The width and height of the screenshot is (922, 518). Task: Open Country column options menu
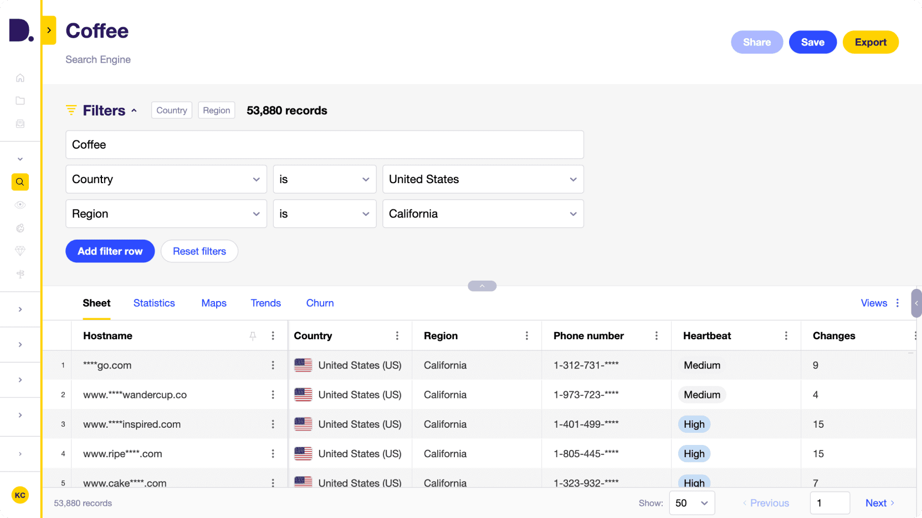click(x=397, y=336)
